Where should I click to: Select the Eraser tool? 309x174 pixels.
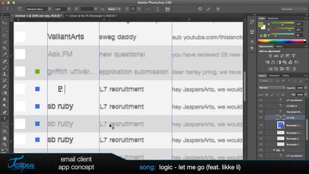point(4,87)
